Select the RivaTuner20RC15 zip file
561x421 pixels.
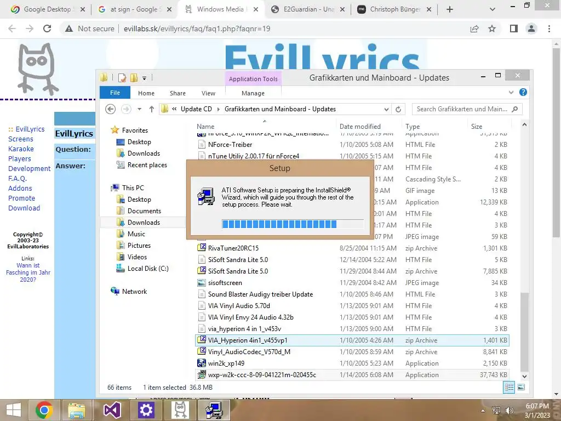click(x=352, y=248)
